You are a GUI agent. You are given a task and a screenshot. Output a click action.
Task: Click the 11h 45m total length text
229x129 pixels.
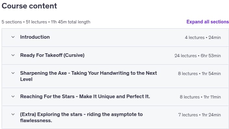point(70,22)
